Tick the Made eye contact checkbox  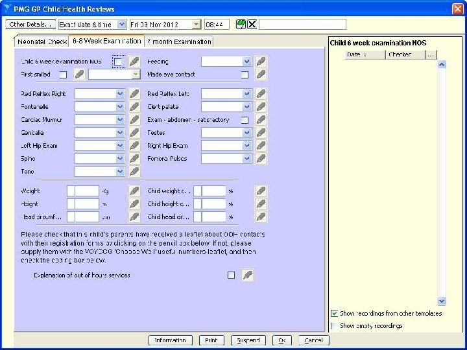pyautogui.click(x=245, y=75)
